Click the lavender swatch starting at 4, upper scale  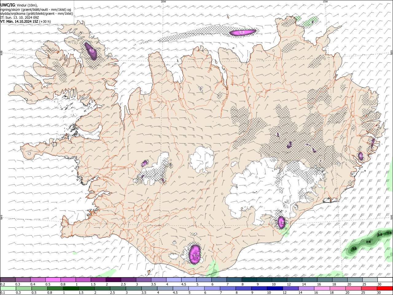(x=174, y=280)
